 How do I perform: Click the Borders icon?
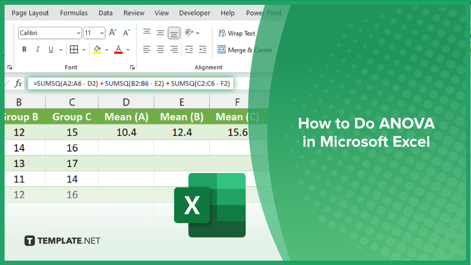[74, 50]
